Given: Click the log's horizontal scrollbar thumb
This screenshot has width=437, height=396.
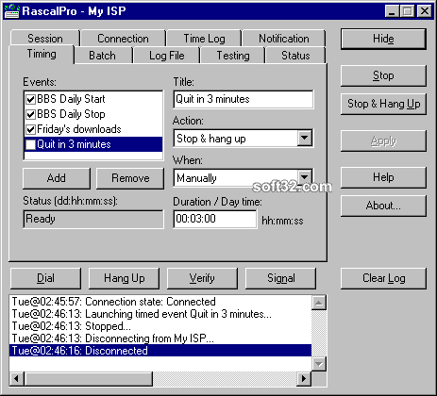Looking at the screenshot, I should coord(88,379).
